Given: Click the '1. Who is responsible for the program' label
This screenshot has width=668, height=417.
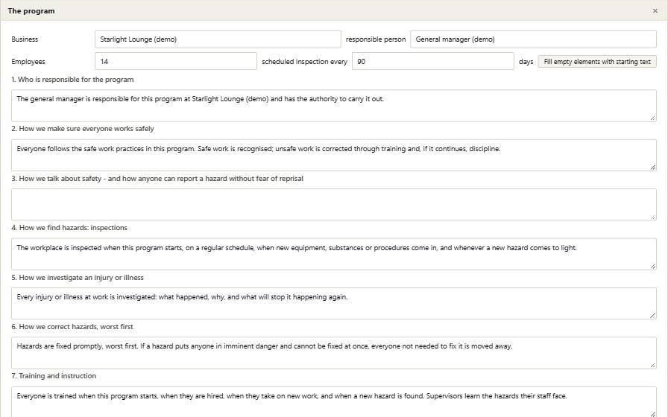Looking at the screenshot, I should pos(72,80).
